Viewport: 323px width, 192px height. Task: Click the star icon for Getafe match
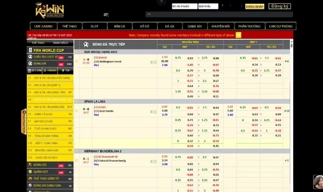77,111
